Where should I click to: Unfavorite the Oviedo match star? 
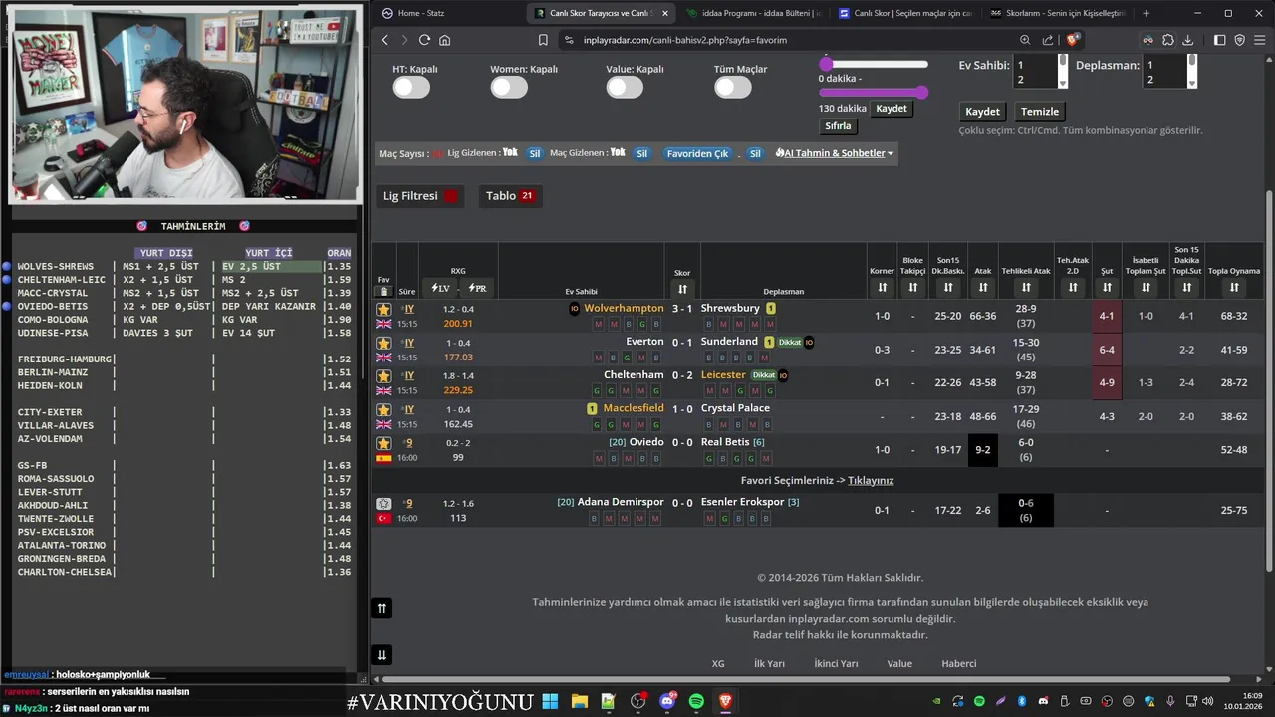[383, 443]
